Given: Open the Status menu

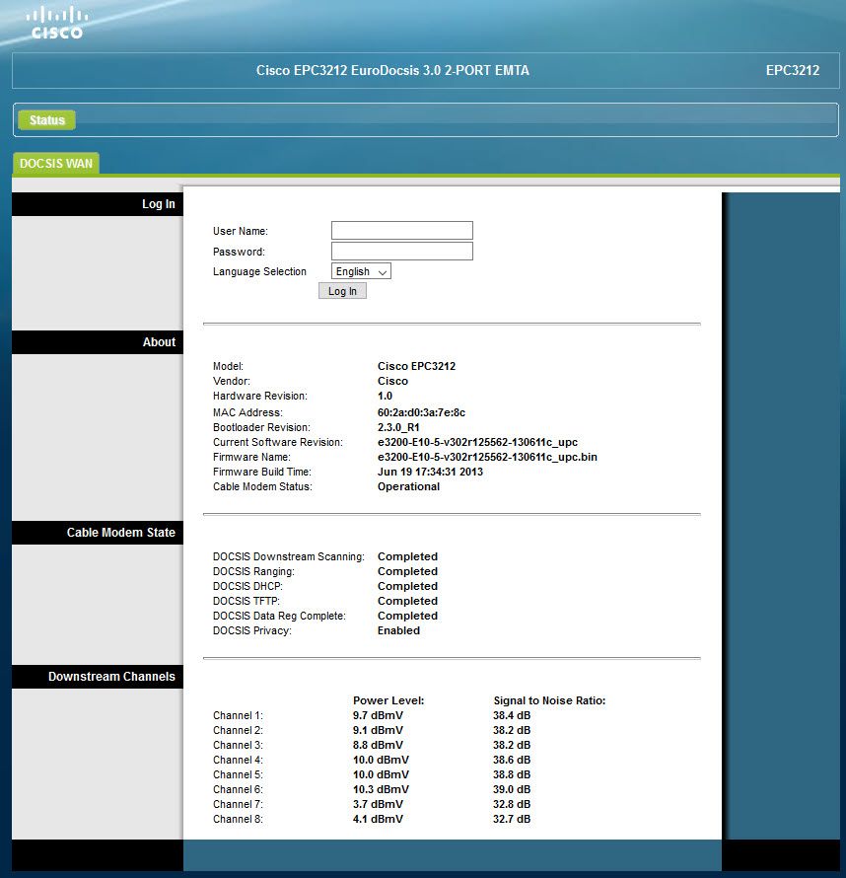Looking at the screenshot, I should point(46,119).
